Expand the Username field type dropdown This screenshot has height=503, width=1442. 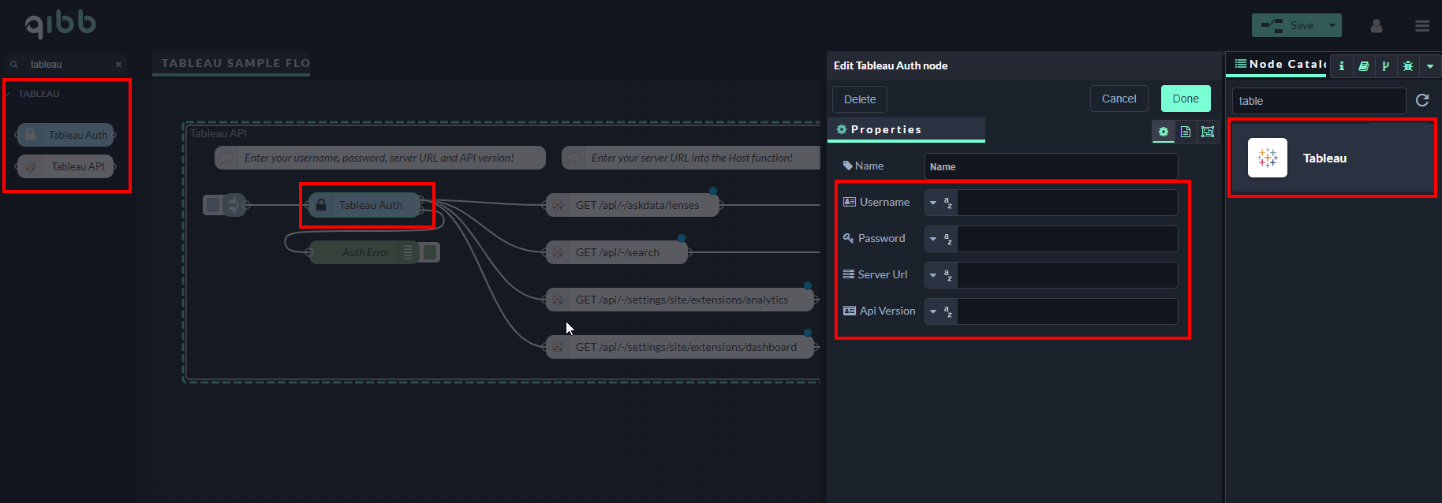click(933, 203)
